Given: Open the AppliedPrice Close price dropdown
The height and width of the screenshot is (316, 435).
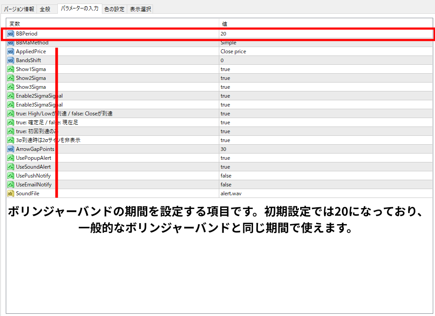Looking at the screenshot, I should 233,51.
